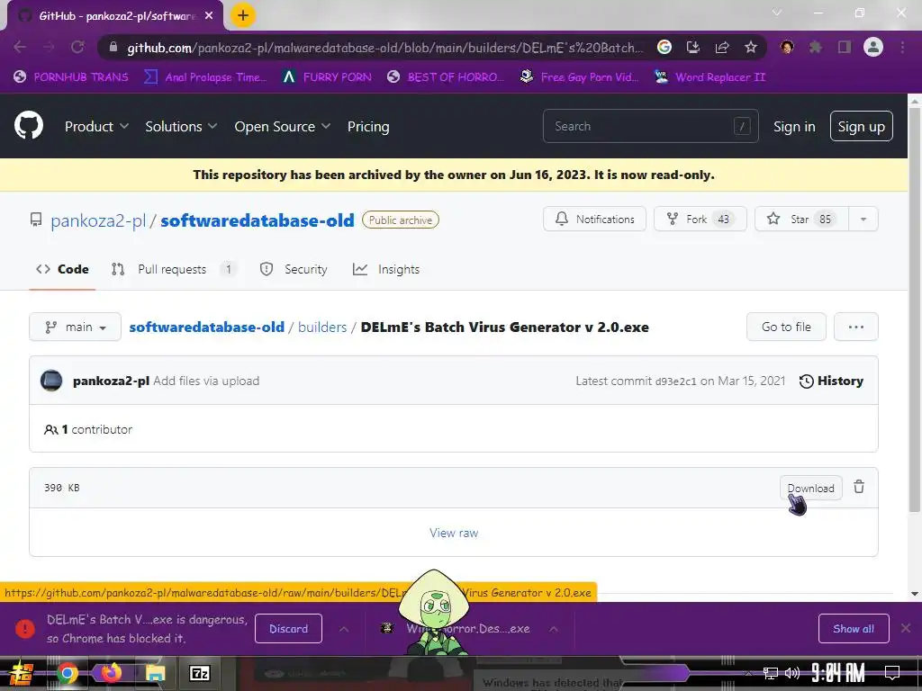Reload the page with refresh icon
This screenshot has height=691, width=922.
(x=77, y=47)
